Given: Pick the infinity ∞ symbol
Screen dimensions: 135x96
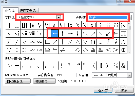Looking at the screenshot, I should [x=40, y=42].
